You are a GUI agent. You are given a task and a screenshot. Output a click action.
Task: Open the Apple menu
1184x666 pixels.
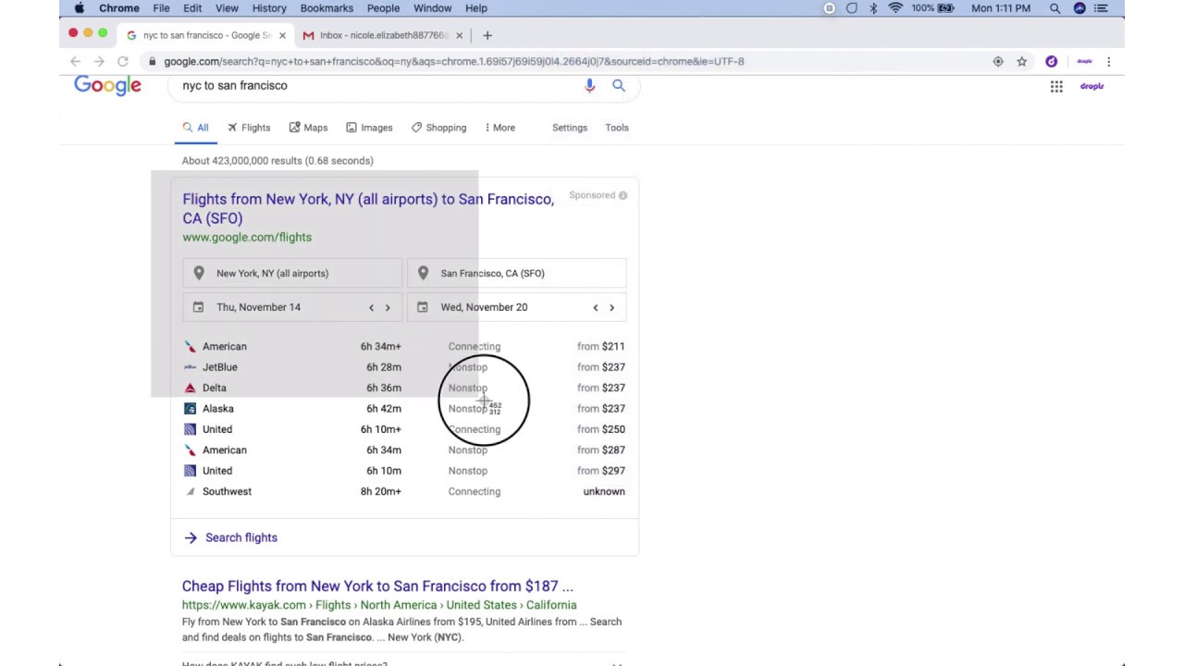point(80,8)
